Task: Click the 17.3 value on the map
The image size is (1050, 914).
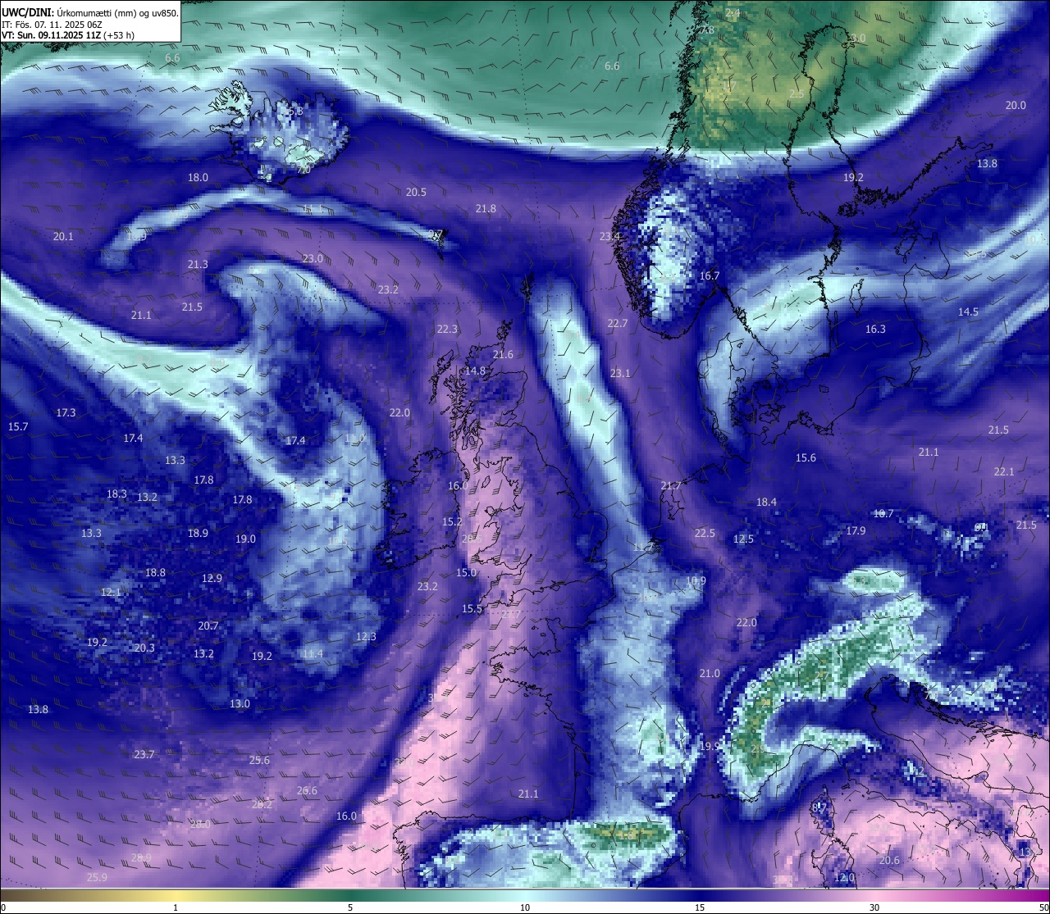Action: [66, 412]
